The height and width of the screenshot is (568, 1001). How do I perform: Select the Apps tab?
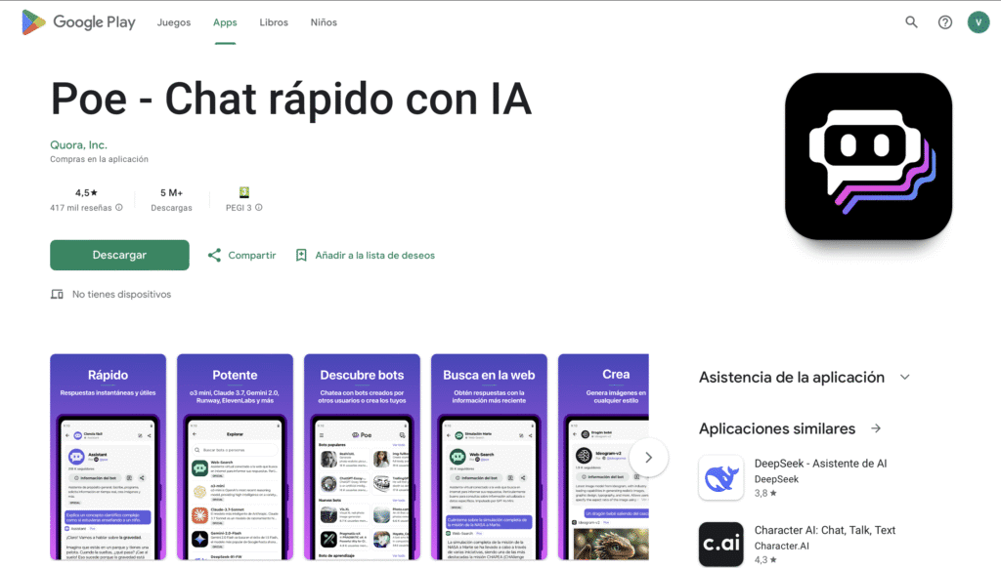225,22
